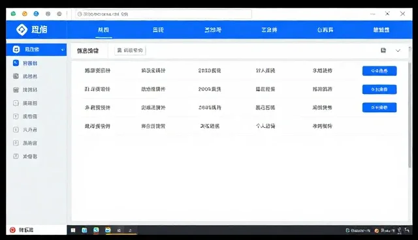
Task: Collapse the highlighted sidebar item using its small arrow
Action: tap(63, 50)
